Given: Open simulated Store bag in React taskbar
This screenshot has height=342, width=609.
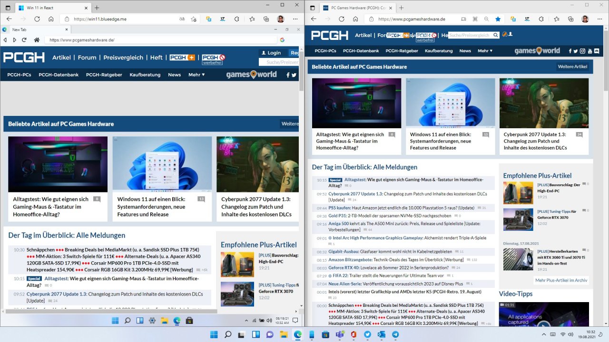Looking at the screenshot, I should coord(189,321).
